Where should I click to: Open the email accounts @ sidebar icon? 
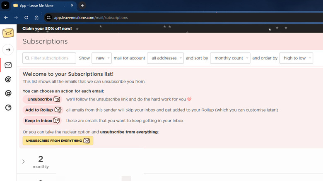8,93
